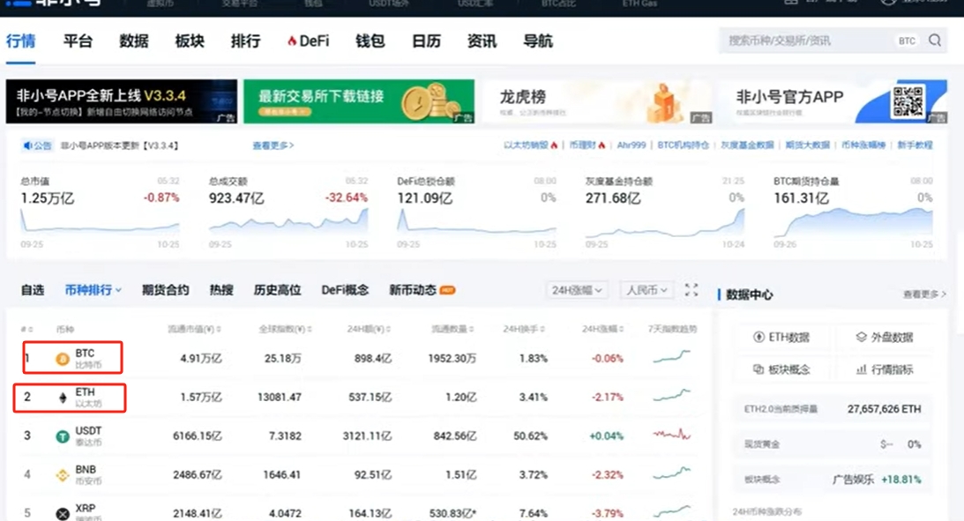
Task: Click the 公告 speaker announcement icon
Action: point(27,145)
